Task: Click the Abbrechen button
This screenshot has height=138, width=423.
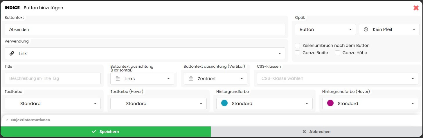Action: [x=316, y=132]
